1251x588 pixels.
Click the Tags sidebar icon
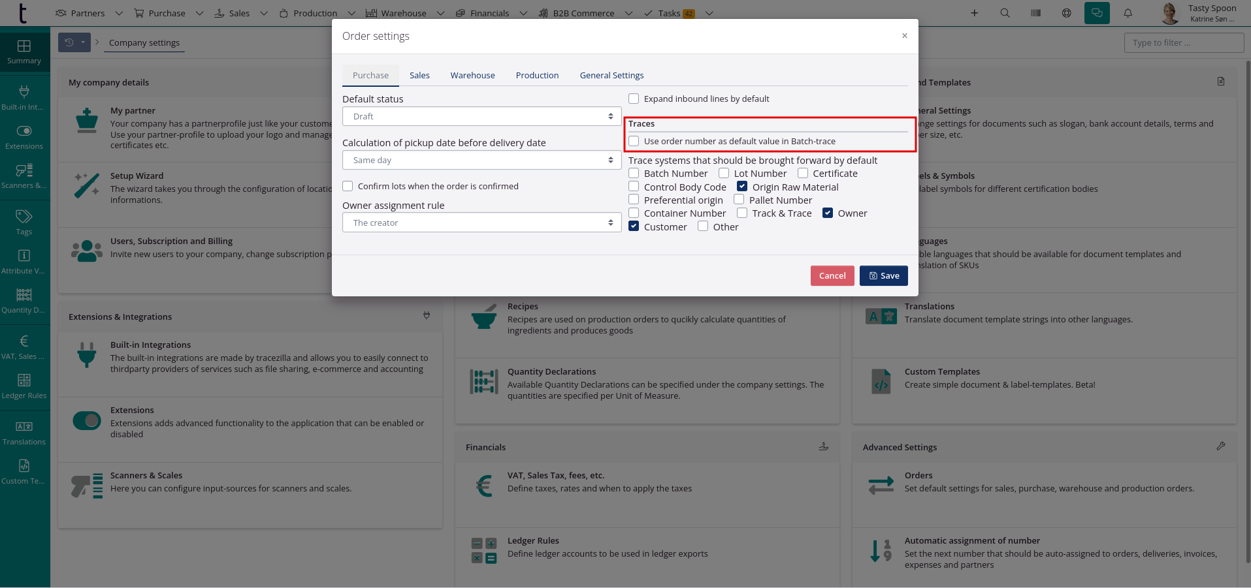tap(24, 222)
